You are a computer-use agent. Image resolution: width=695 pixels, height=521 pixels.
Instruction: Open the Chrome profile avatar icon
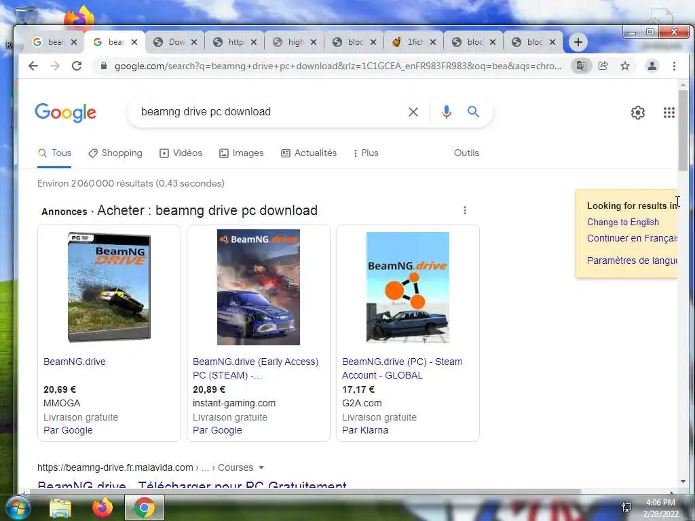coord(652,66)
